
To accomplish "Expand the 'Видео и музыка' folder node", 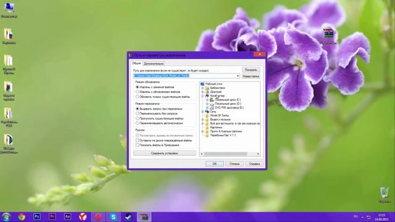I will (x=202, y=120).
